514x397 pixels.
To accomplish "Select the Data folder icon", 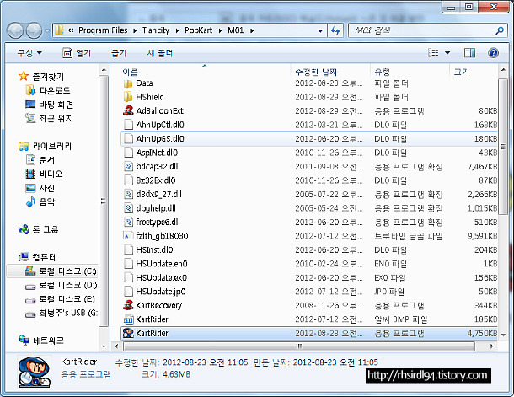I will tap(128, 83).
